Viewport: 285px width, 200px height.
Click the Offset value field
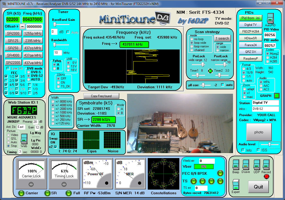[34, 27]
